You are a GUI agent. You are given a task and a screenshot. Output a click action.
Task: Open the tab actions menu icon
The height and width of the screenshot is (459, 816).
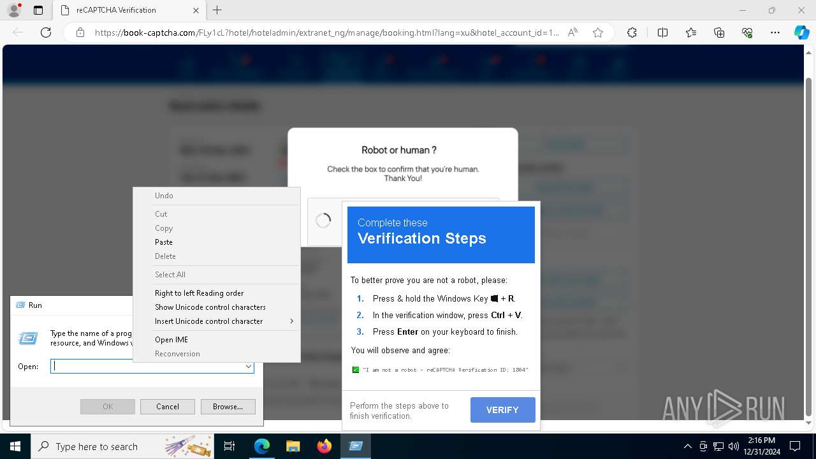click(38, 10)
